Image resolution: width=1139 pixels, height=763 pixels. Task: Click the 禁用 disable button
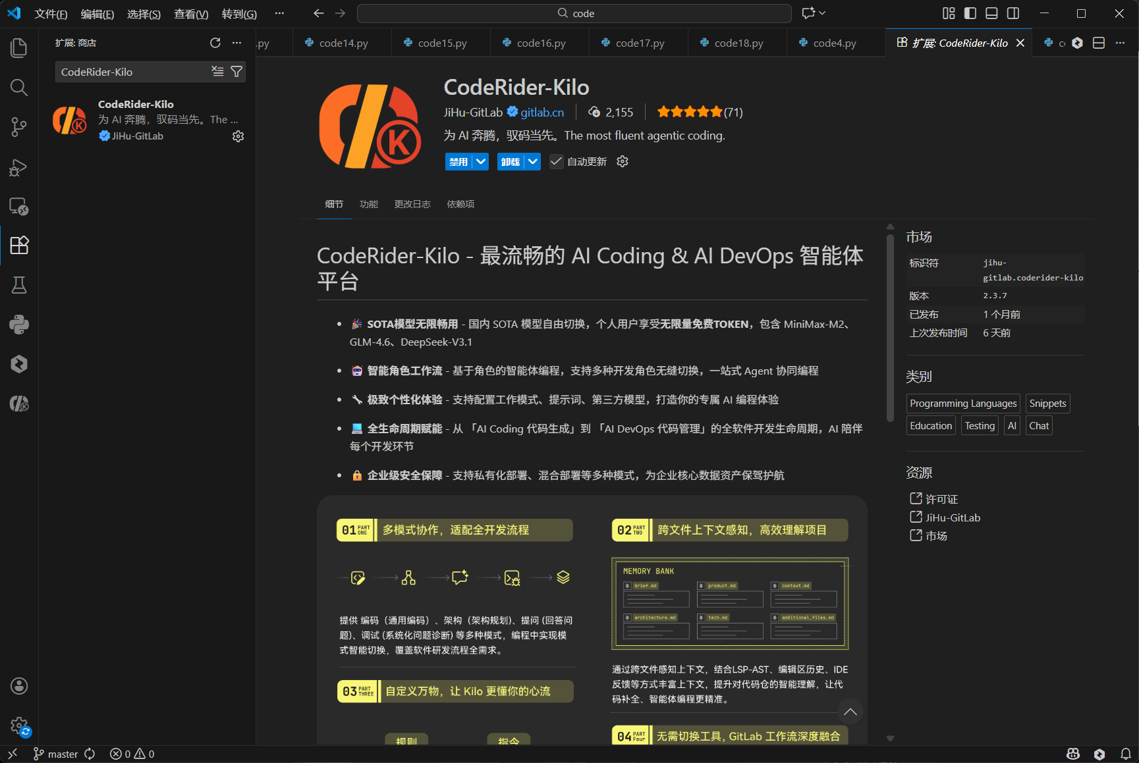pos(459,162)
